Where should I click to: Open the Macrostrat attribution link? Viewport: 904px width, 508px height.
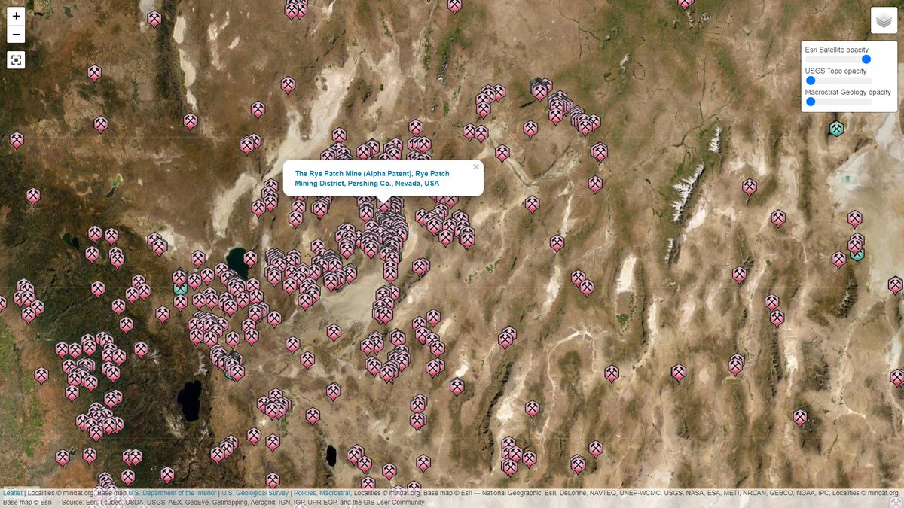(x=335, y=494)
